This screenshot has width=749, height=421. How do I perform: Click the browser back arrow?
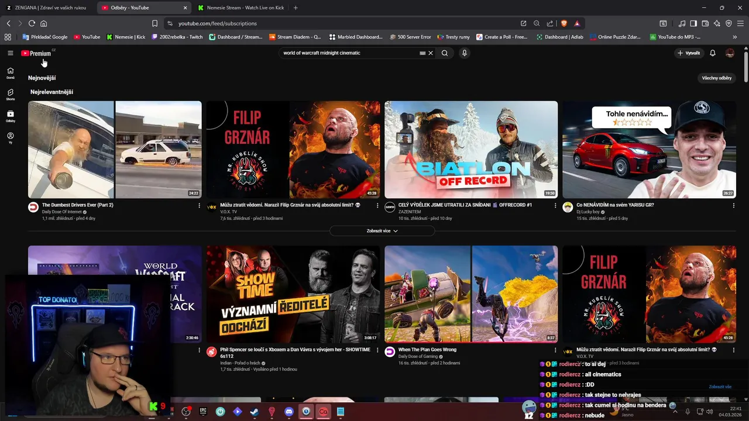[8, 23]
